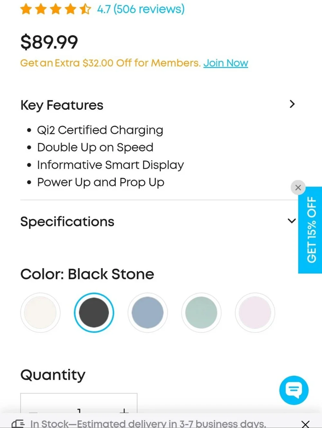Decrease quantity with minus button
This screenshot has width=322, height=428.
click(33, 411)
